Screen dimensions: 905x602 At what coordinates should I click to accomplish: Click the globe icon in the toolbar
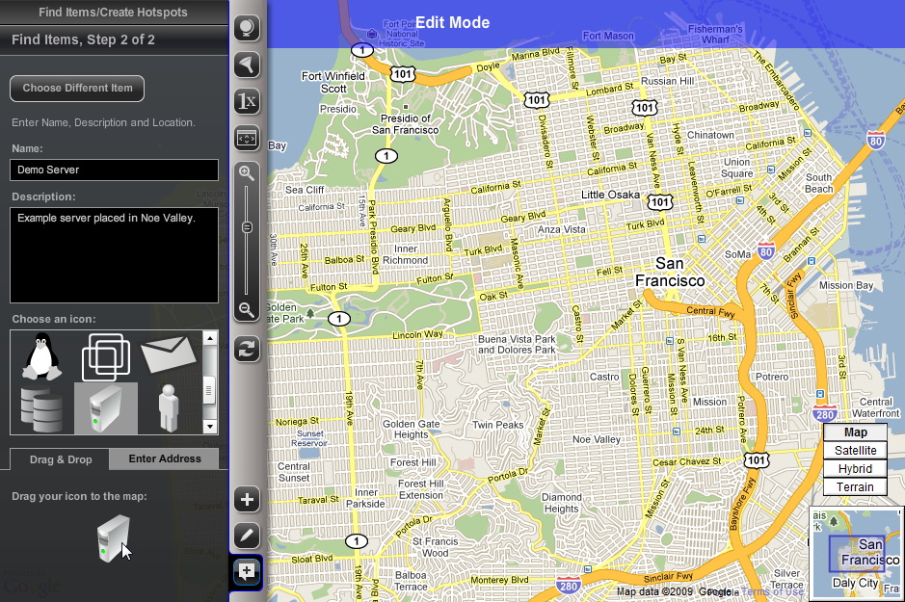tap(248, 28)
